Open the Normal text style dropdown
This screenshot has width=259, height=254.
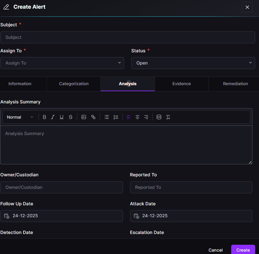tap(20, 117)
